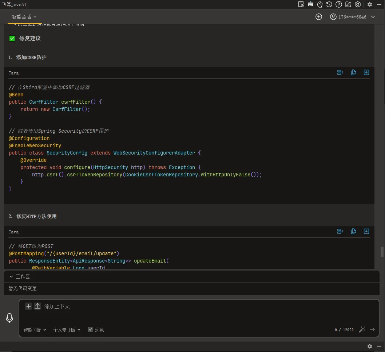Open the document settings icon in title bar

[x=301, y=4]
